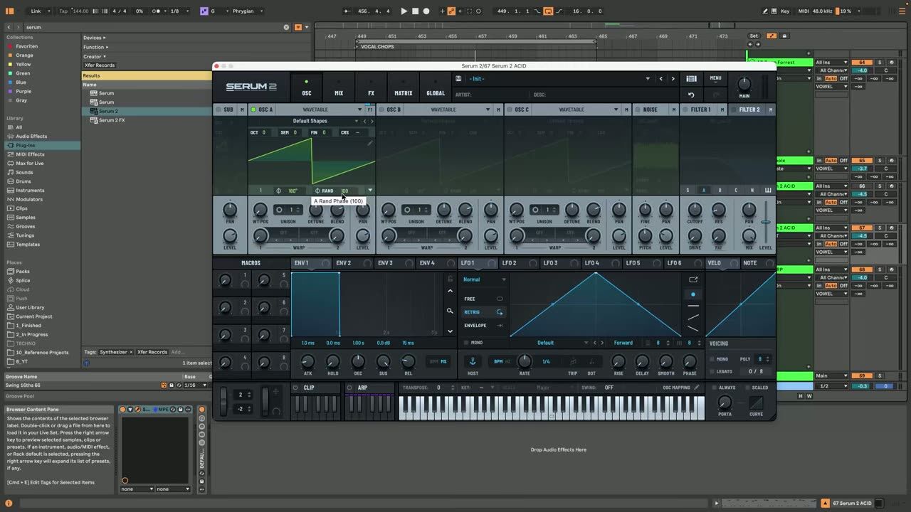Screen dimensions: 911x512
Task: Click the Link button in Ableton
Action: (36, 11)
